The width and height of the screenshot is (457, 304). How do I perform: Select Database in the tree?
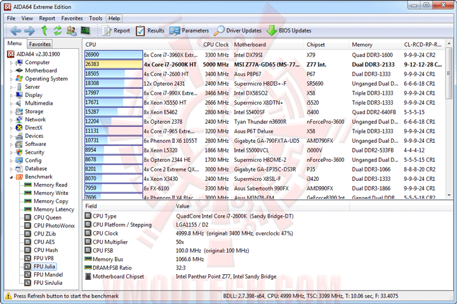click(31, 168)
